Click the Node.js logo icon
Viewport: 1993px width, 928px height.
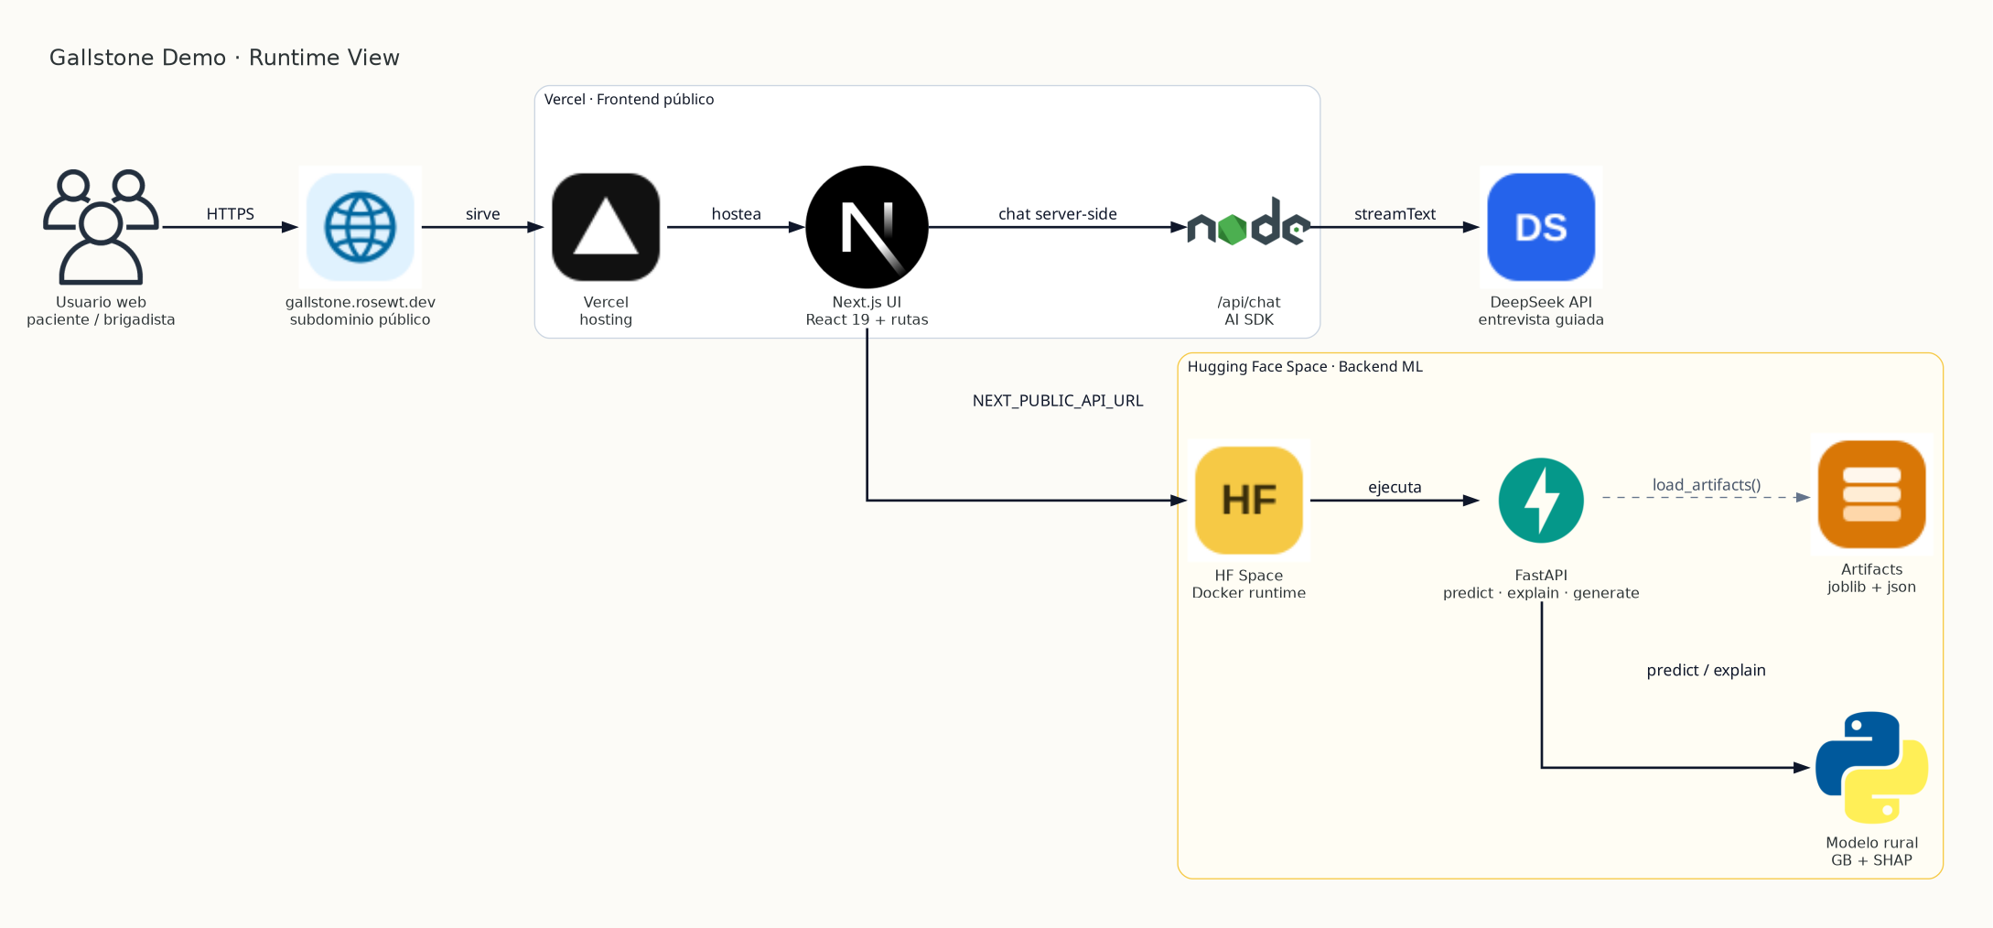(1249, 222)
